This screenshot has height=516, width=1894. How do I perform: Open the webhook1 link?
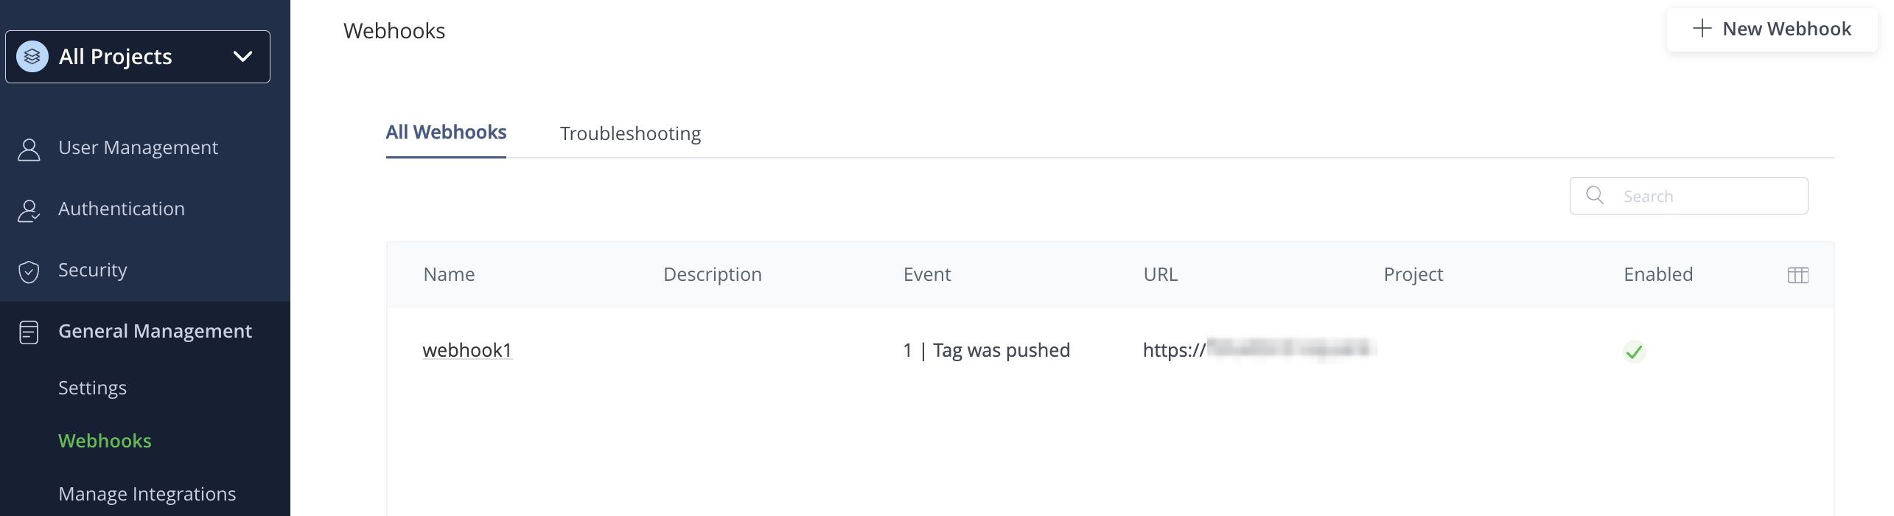[x=466, y=350]
